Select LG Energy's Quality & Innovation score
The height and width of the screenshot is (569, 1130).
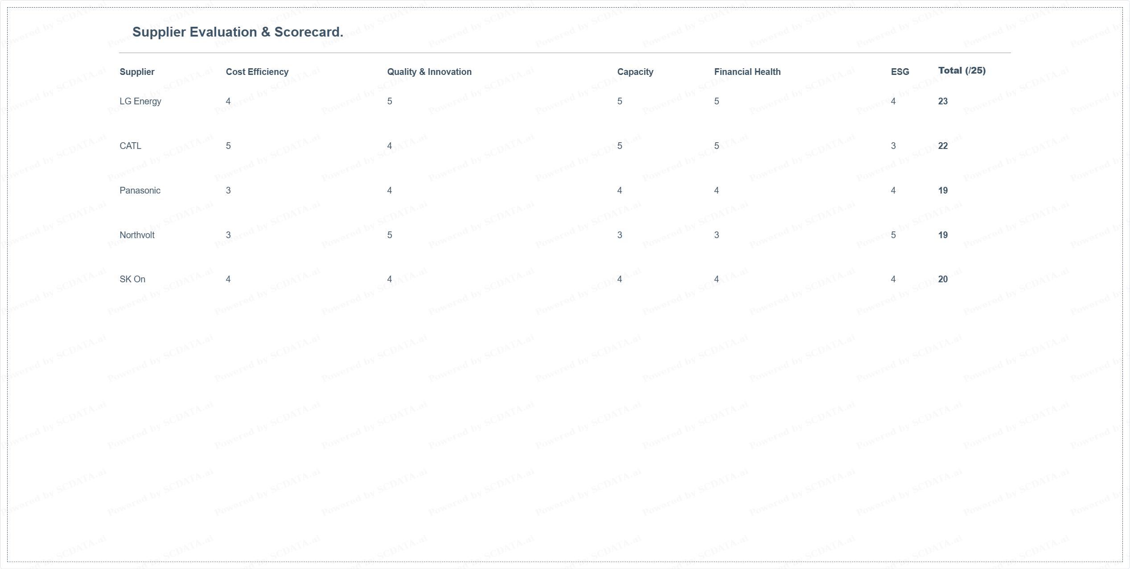[390, 101]
